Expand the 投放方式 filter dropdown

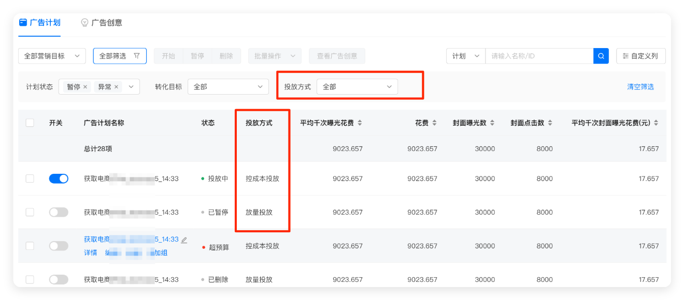click(x=357, y=86)
